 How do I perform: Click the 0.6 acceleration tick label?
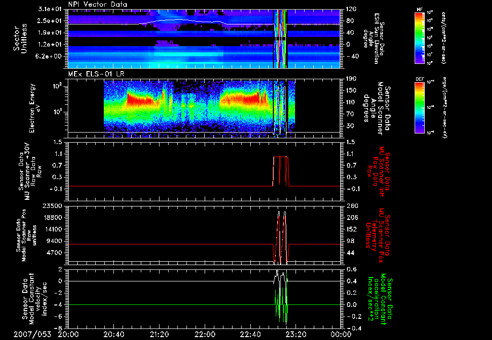351,269
